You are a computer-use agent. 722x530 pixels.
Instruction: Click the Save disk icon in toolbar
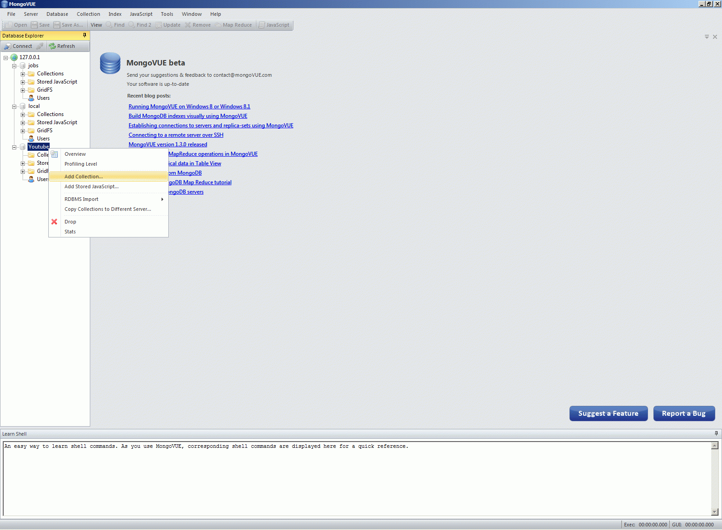(34, 25)
